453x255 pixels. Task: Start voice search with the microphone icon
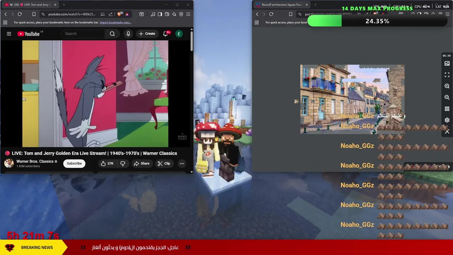tap(128, 34)
